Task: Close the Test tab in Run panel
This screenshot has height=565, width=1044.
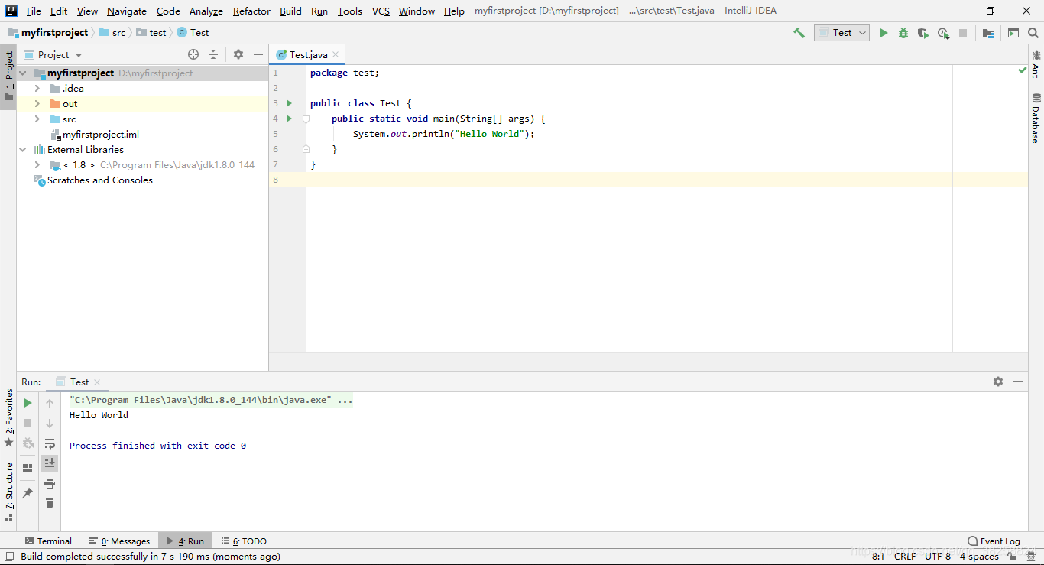Action: pos(97,382)
